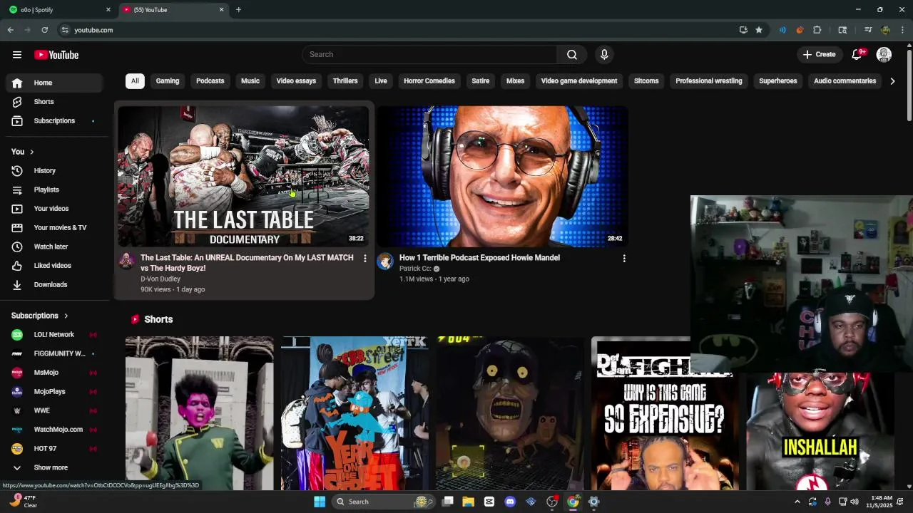Open Howie Mandel podcast video title
Image resolution: width=913 pixels, height=513 pixels.
point(479,258)
